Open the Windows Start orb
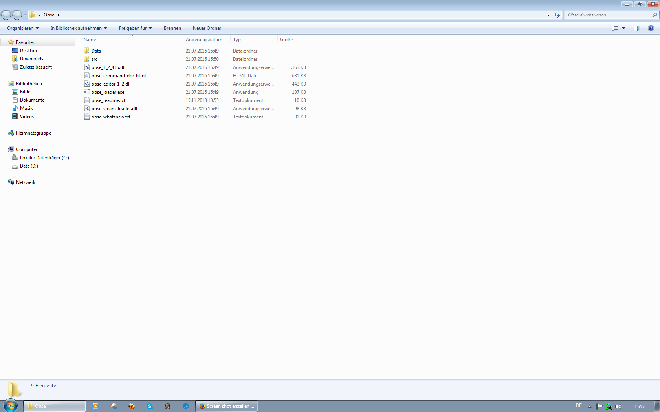 coord(11,406)
